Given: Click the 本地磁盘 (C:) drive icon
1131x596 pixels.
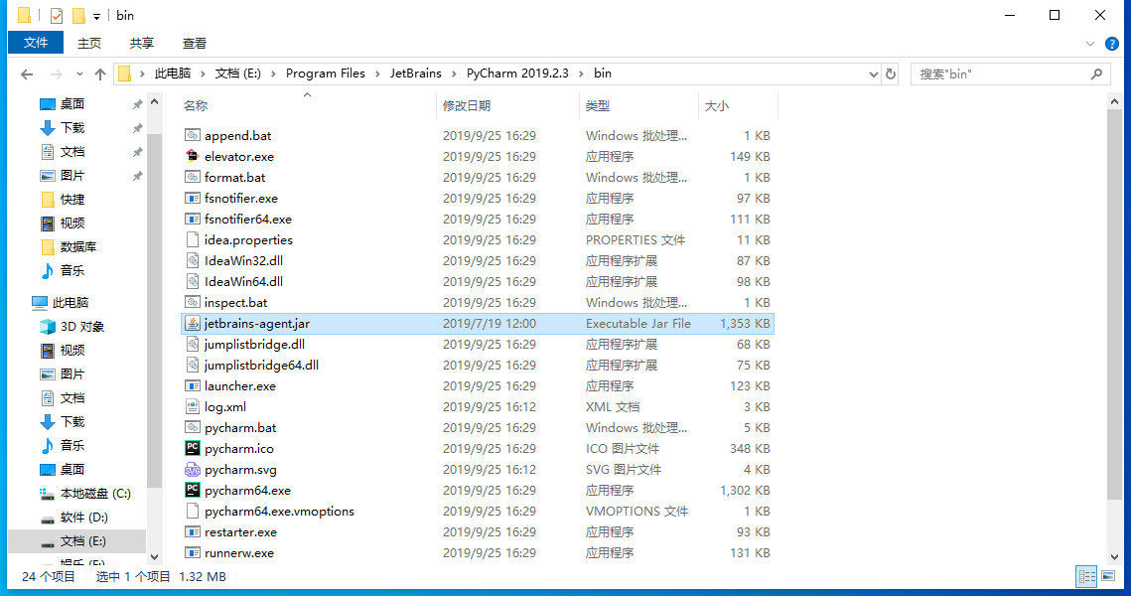Looking at the screenshot, I should click(48, 494).
